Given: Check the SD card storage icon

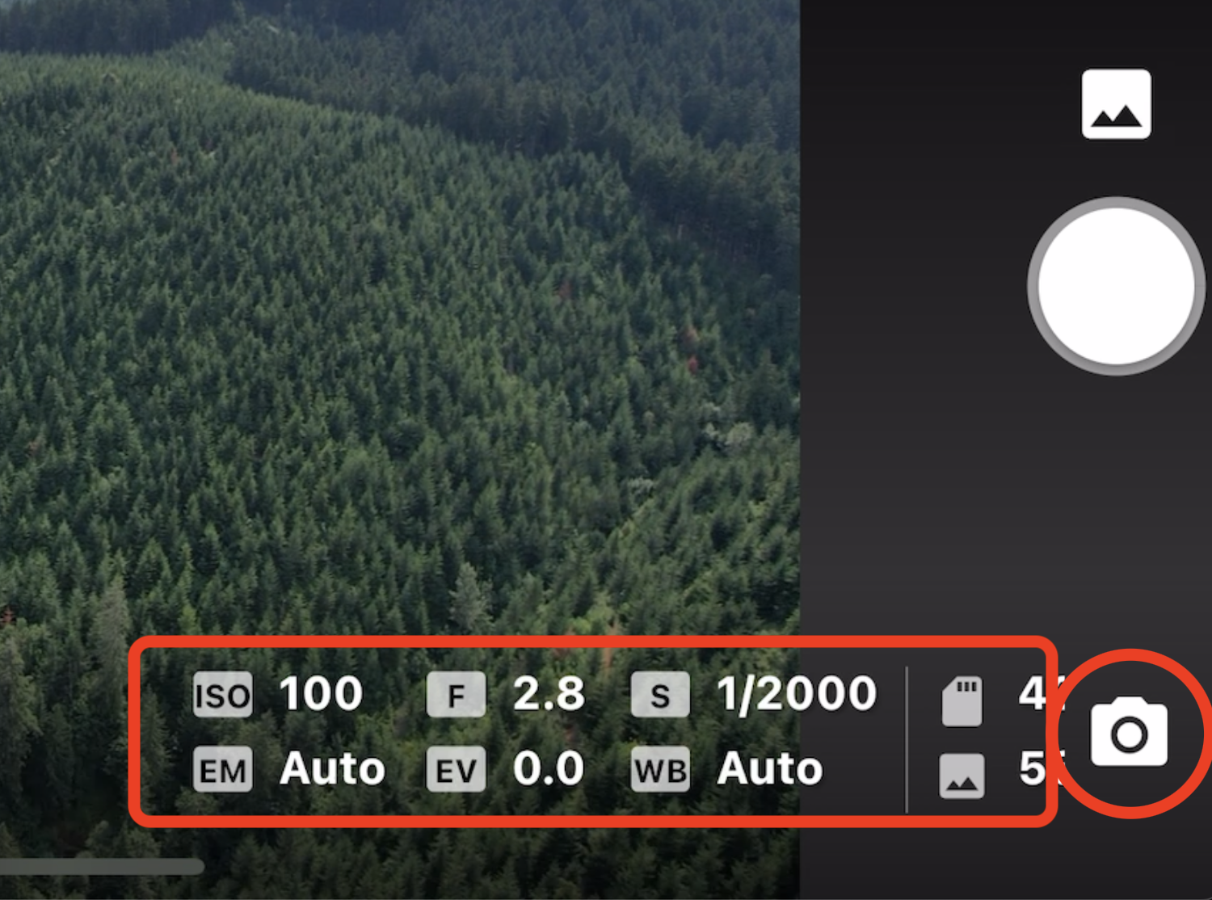Looking at the screenshot, I should click(x=962, y=700).
